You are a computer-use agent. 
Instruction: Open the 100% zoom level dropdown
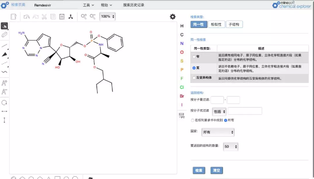(107, 16)
